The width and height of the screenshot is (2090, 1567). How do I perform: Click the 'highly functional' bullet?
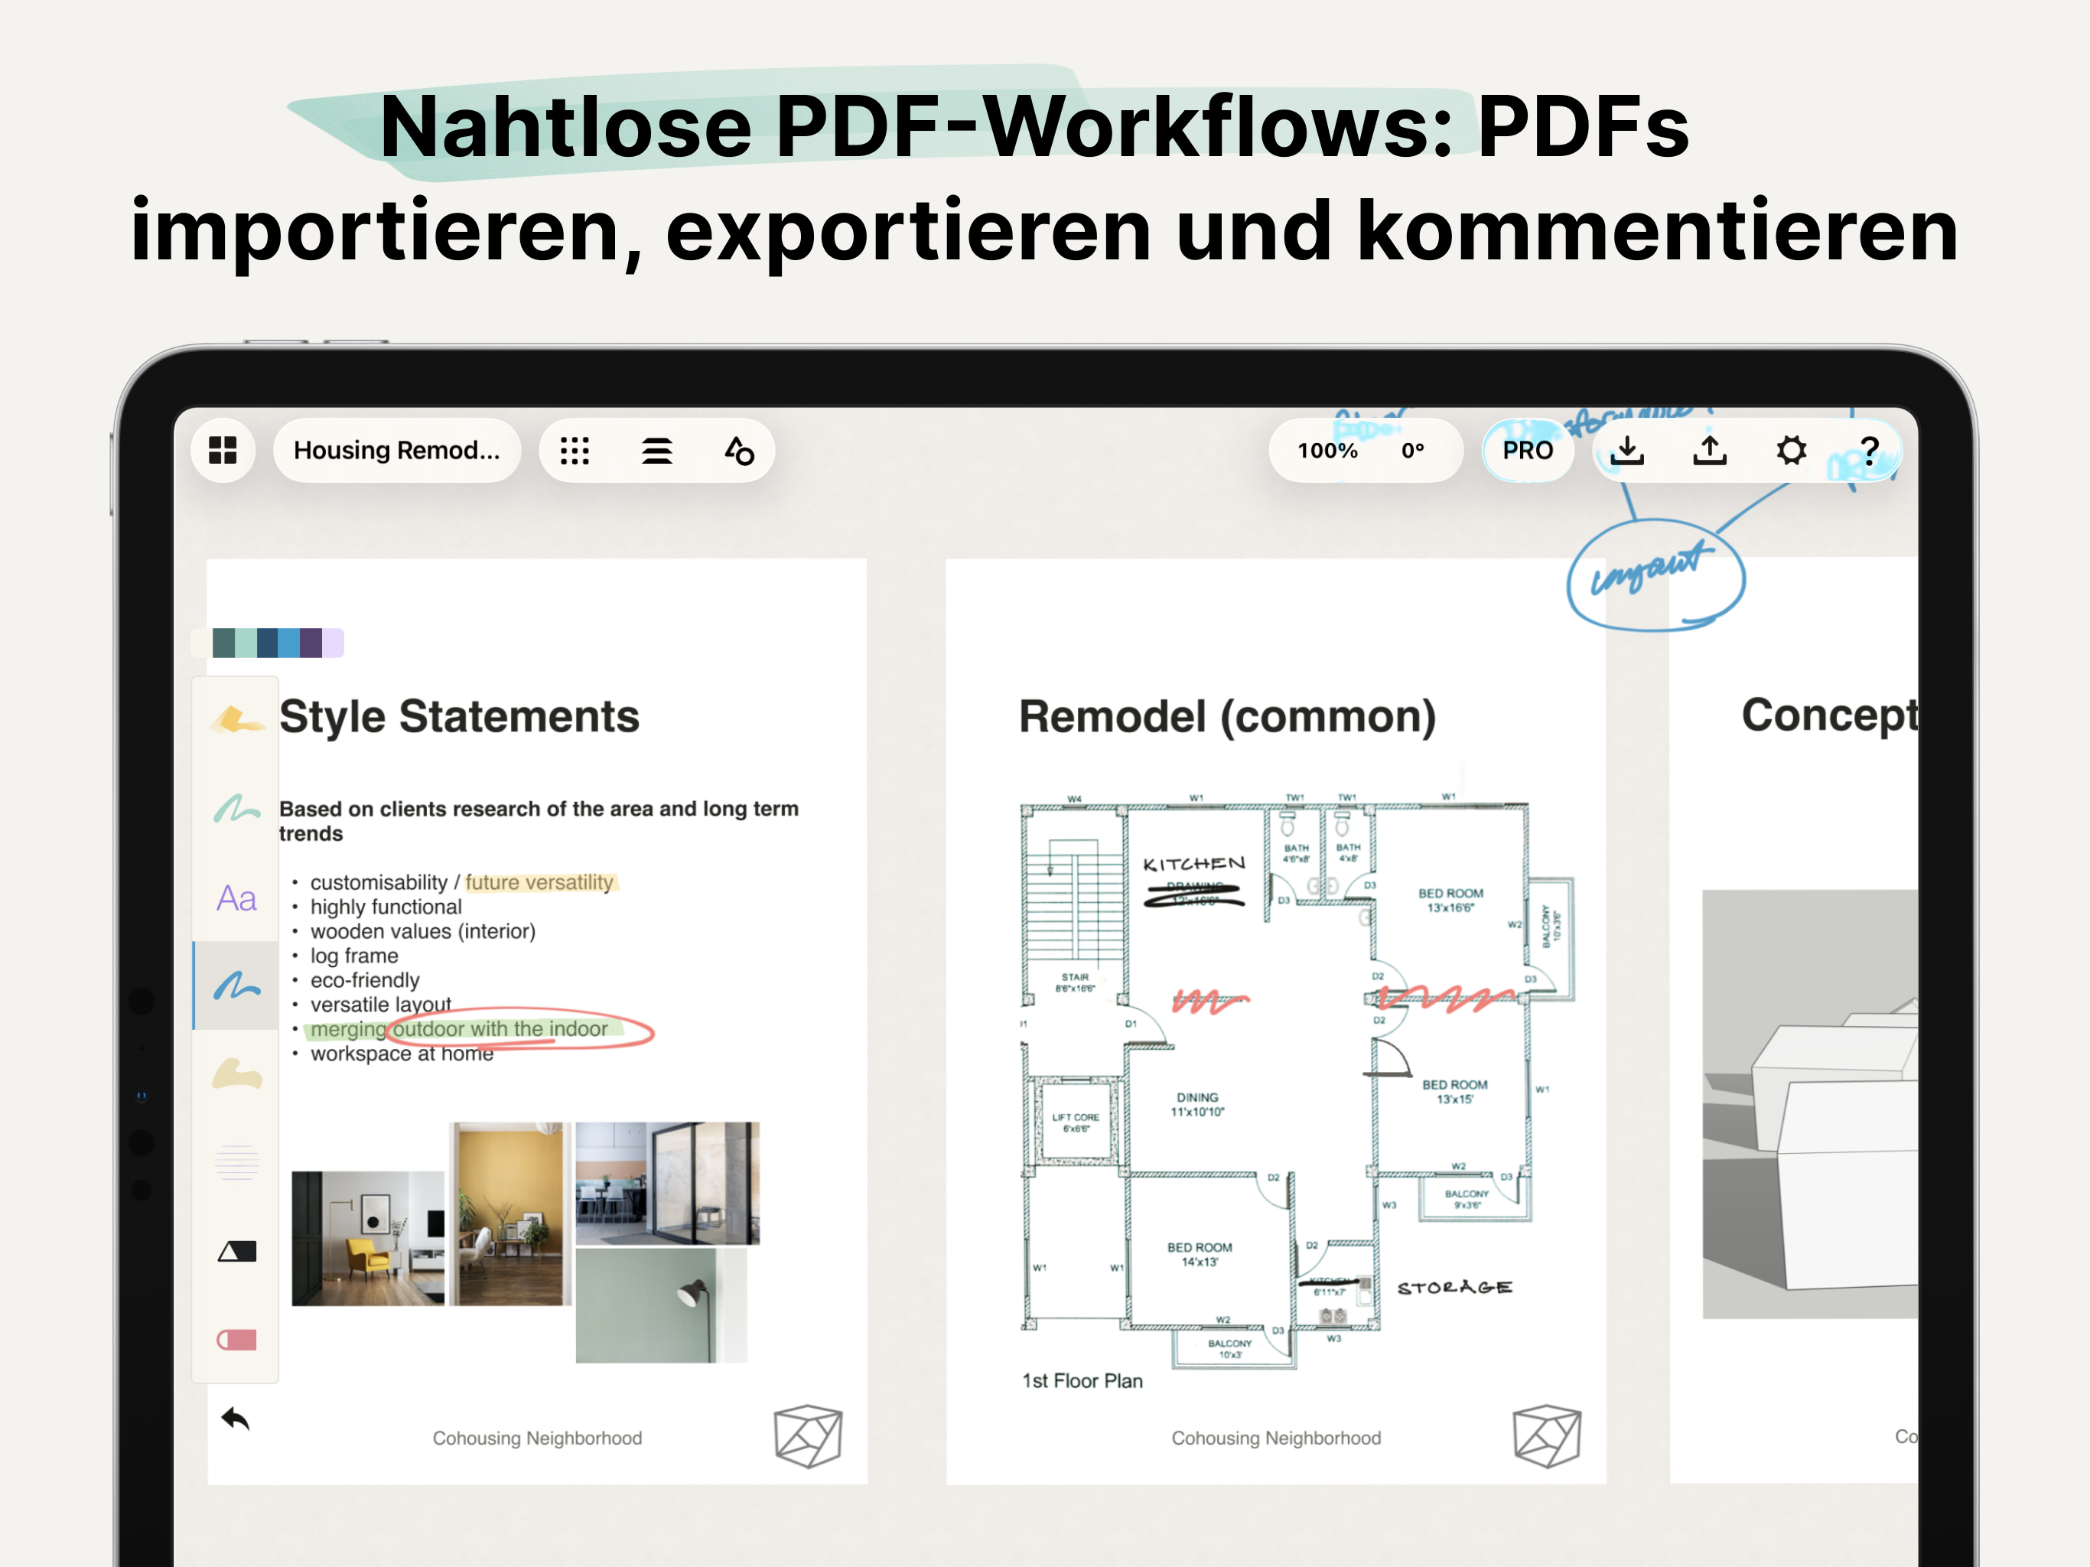(x=386, y=907)
